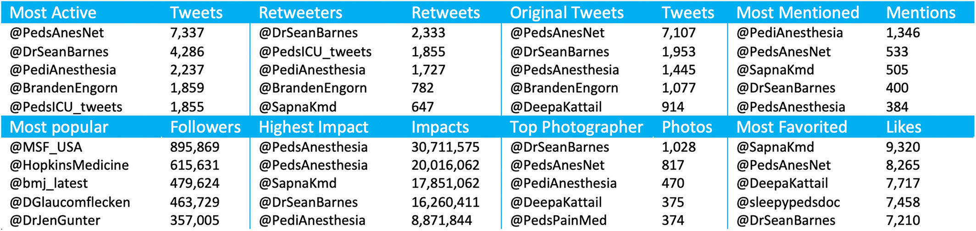Open @PedsPainMed in Top Photographer list

point(558,220)
